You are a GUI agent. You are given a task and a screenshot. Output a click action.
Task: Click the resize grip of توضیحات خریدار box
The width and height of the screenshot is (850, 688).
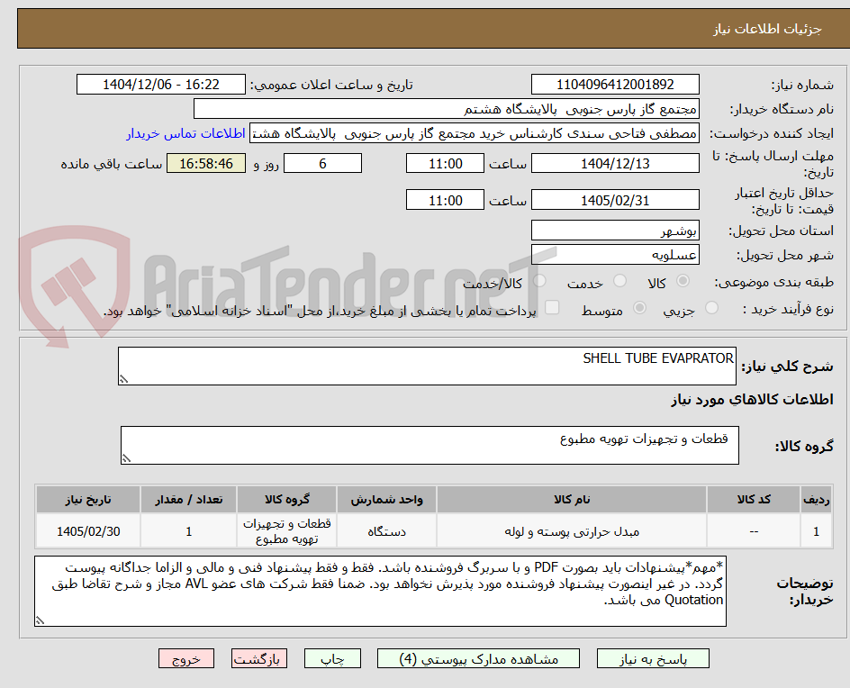[x=40, y=620]
